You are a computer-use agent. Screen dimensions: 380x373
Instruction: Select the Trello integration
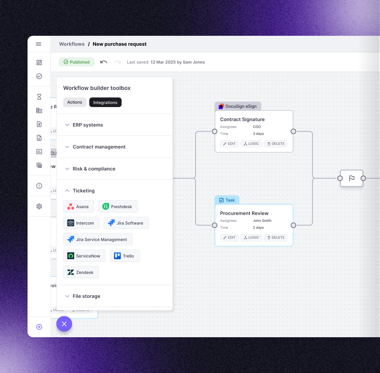(125, 256)
